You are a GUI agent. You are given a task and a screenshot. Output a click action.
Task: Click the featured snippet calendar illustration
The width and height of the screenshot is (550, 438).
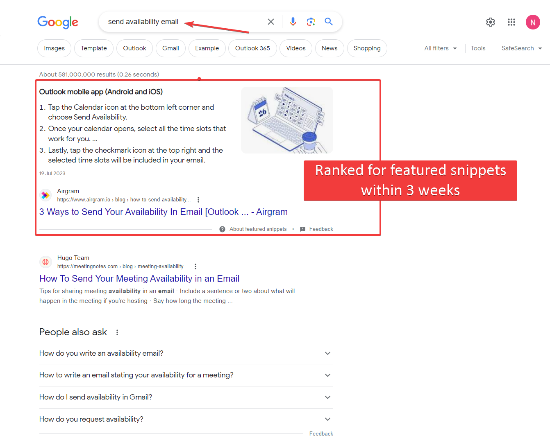(x=287, y=120)
